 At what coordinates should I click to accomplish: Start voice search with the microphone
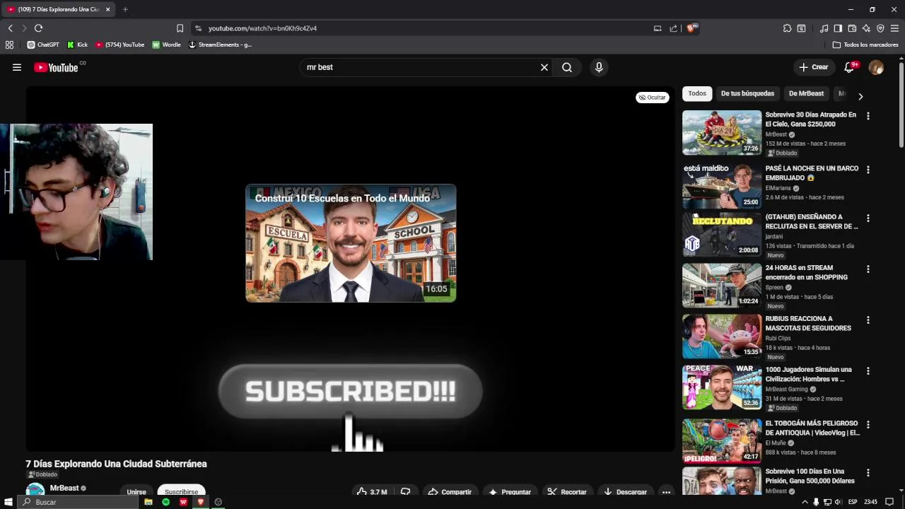pyautogui.click(x=599, y=67)
